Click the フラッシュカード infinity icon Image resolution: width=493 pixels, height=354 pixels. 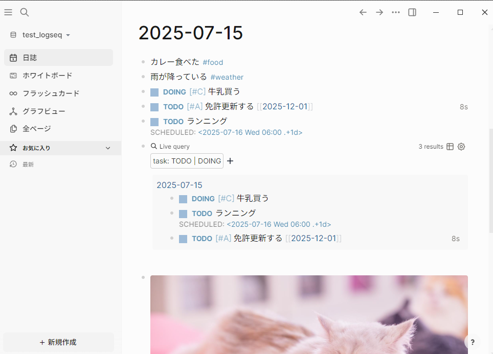click(x=13, y=93)
